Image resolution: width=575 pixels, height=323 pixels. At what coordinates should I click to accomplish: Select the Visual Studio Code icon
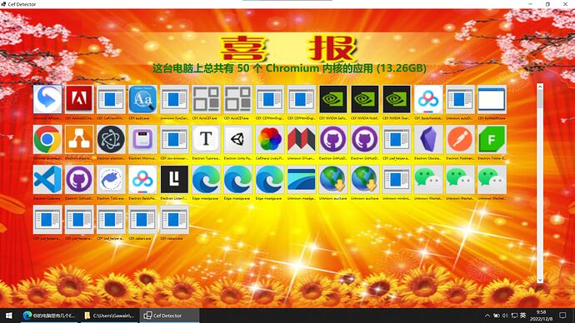[47, 180]
